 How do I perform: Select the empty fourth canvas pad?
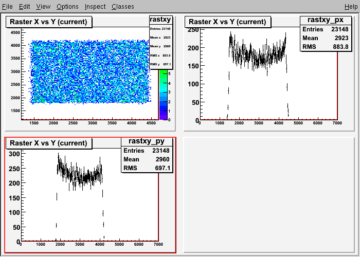coord(269,195)
